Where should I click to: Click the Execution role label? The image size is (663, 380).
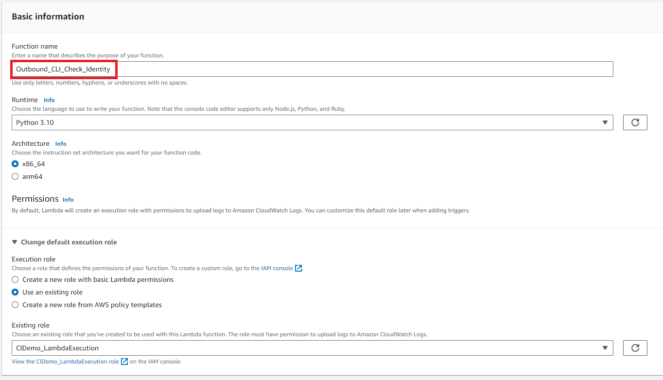pos(34,259)
